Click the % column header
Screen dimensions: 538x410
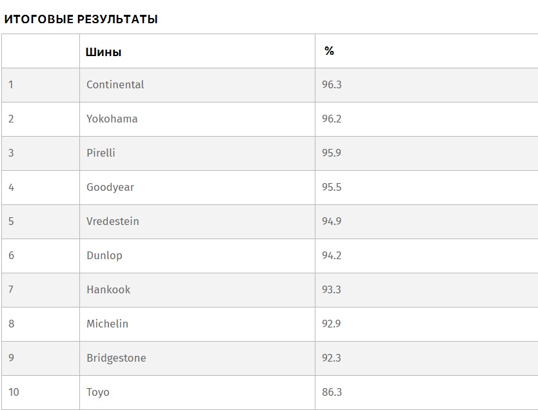329,51
